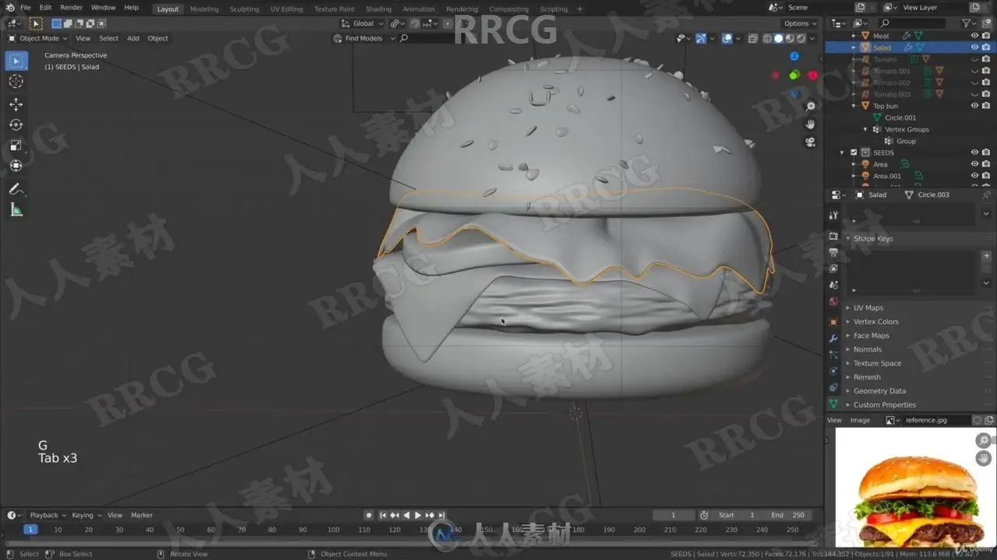Open the viewport Add menu
The image size is (997, 560).
[133, 38]
